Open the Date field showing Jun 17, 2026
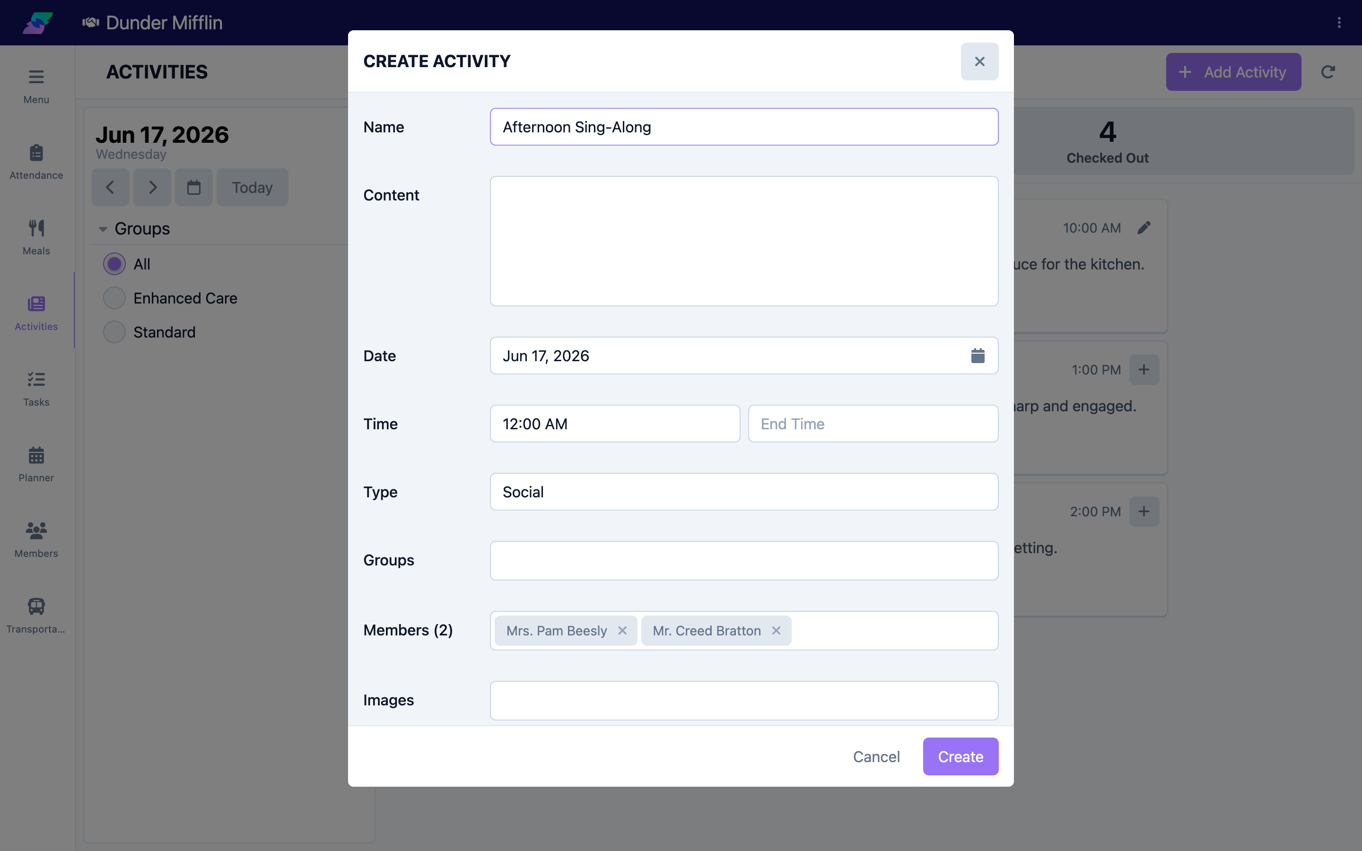 (744, 356)
